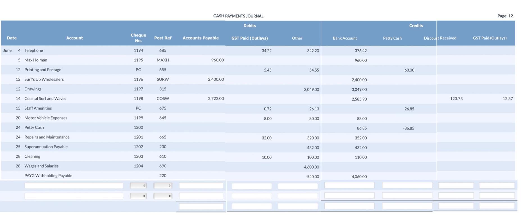Click the Other debit total input

[x=298, y=206]
